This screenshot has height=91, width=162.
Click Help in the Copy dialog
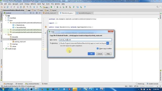pyautogui.click(x=108, y=54)
